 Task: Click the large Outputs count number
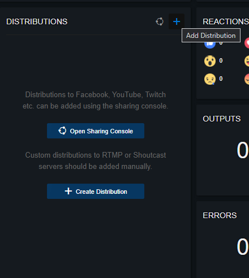point(243,150)
